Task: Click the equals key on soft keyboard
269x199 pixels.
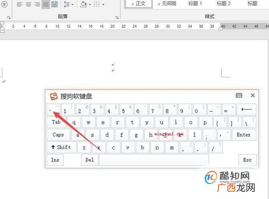Action: point(229,110)
